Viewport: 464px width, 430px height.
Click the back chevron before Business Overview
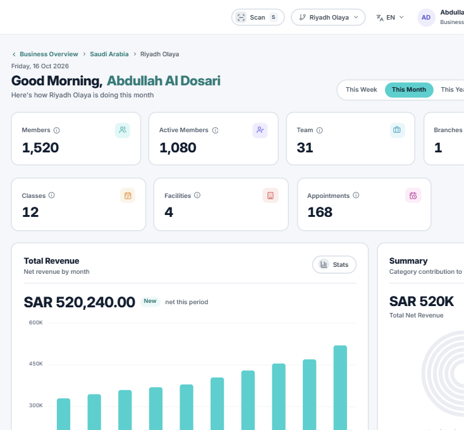pyautogui.click(x=14, y=54)
